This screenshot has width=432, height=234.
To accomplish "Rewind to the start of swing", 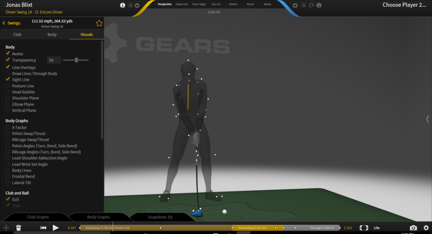I will (43, 228).
